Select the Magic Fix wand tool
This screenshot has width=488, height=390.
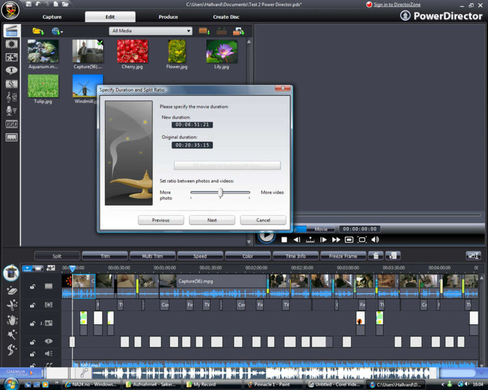pyautogui.click(x=11, y=335)
